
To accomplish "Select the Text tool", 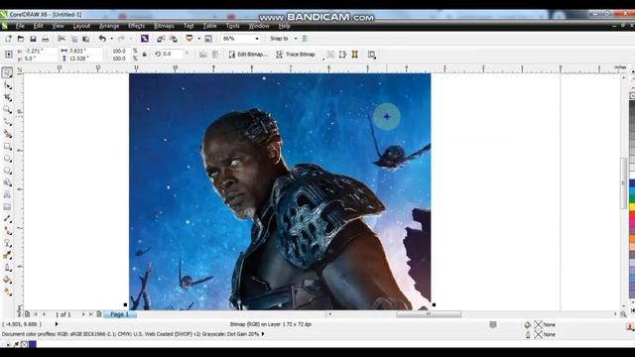I will point(7,194).
